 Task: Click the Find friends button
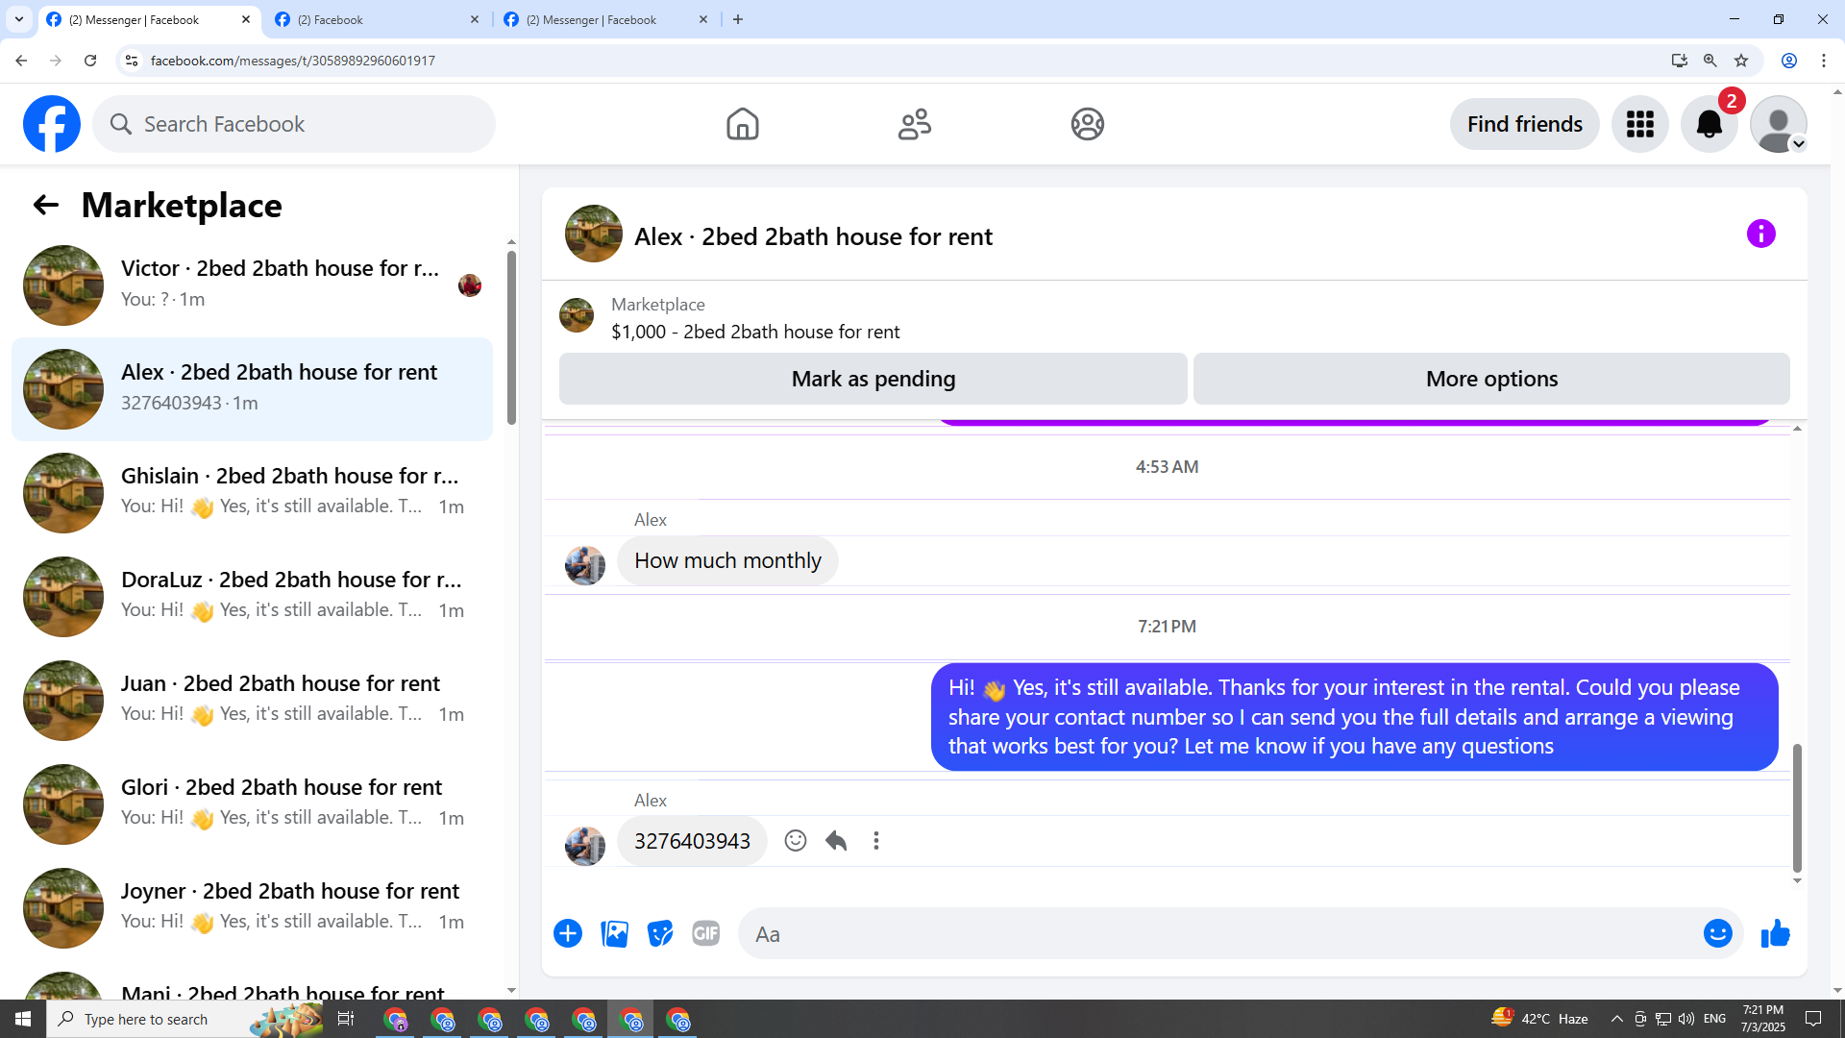coord(1524,124)
